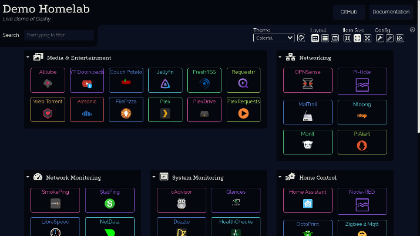Open the FilePizza tile
420x236 pixels.
[x=126, y=110]
